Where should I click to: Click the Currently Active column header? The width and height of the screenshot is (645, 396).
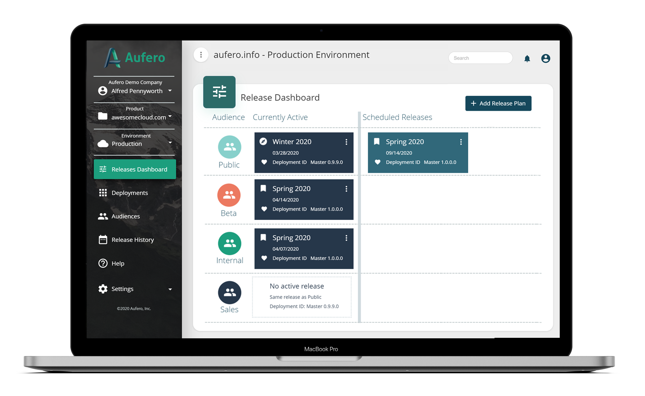click(280, 117)
